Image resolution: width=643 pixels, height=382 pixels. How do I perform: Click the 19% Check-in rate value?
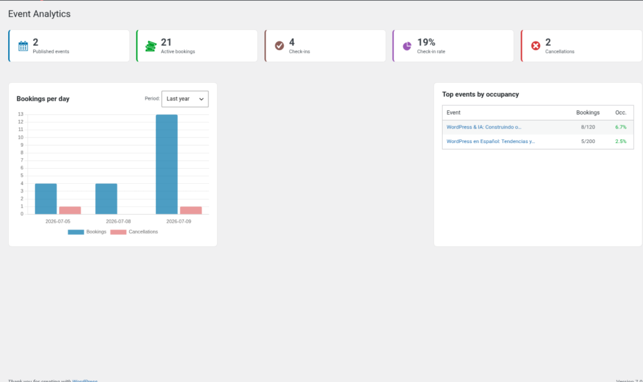[x=426, y=42]
